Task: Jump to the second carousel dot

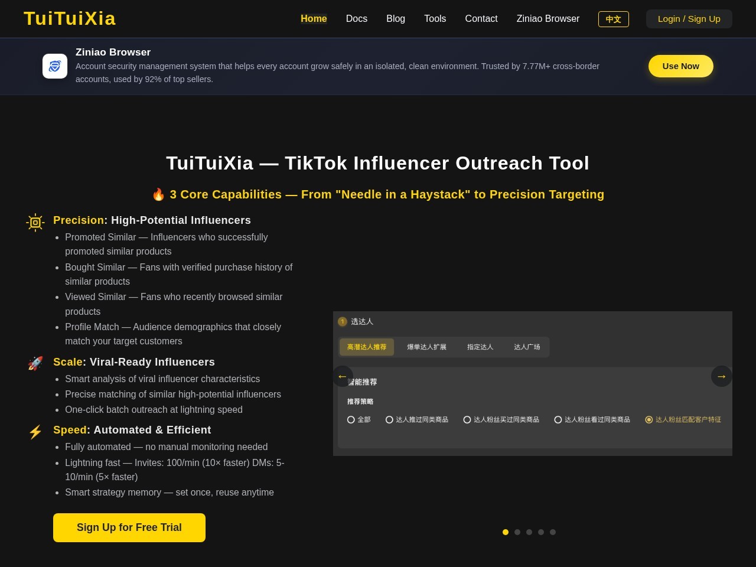Action: click(517, 532)
